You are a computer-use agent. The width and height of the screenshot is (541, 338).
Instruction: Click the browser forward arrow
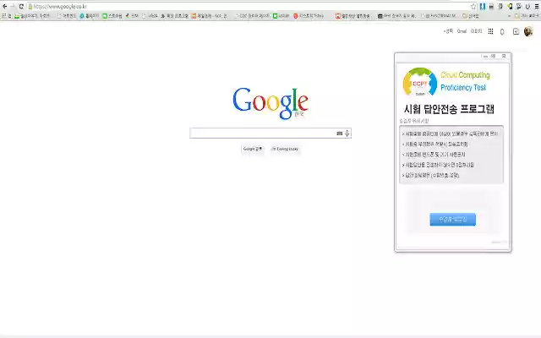13,6
